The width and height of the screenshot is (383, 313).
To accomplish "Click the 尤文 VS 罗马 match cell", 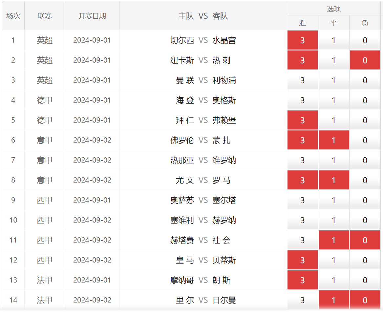I will click(x=203, y=180).
